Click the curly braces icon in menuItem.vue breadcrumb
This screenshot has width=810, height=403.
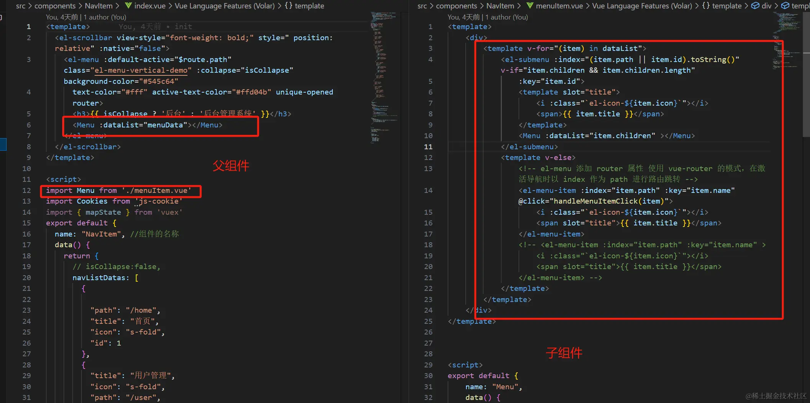pyautogui.click(x=706, y=6)
